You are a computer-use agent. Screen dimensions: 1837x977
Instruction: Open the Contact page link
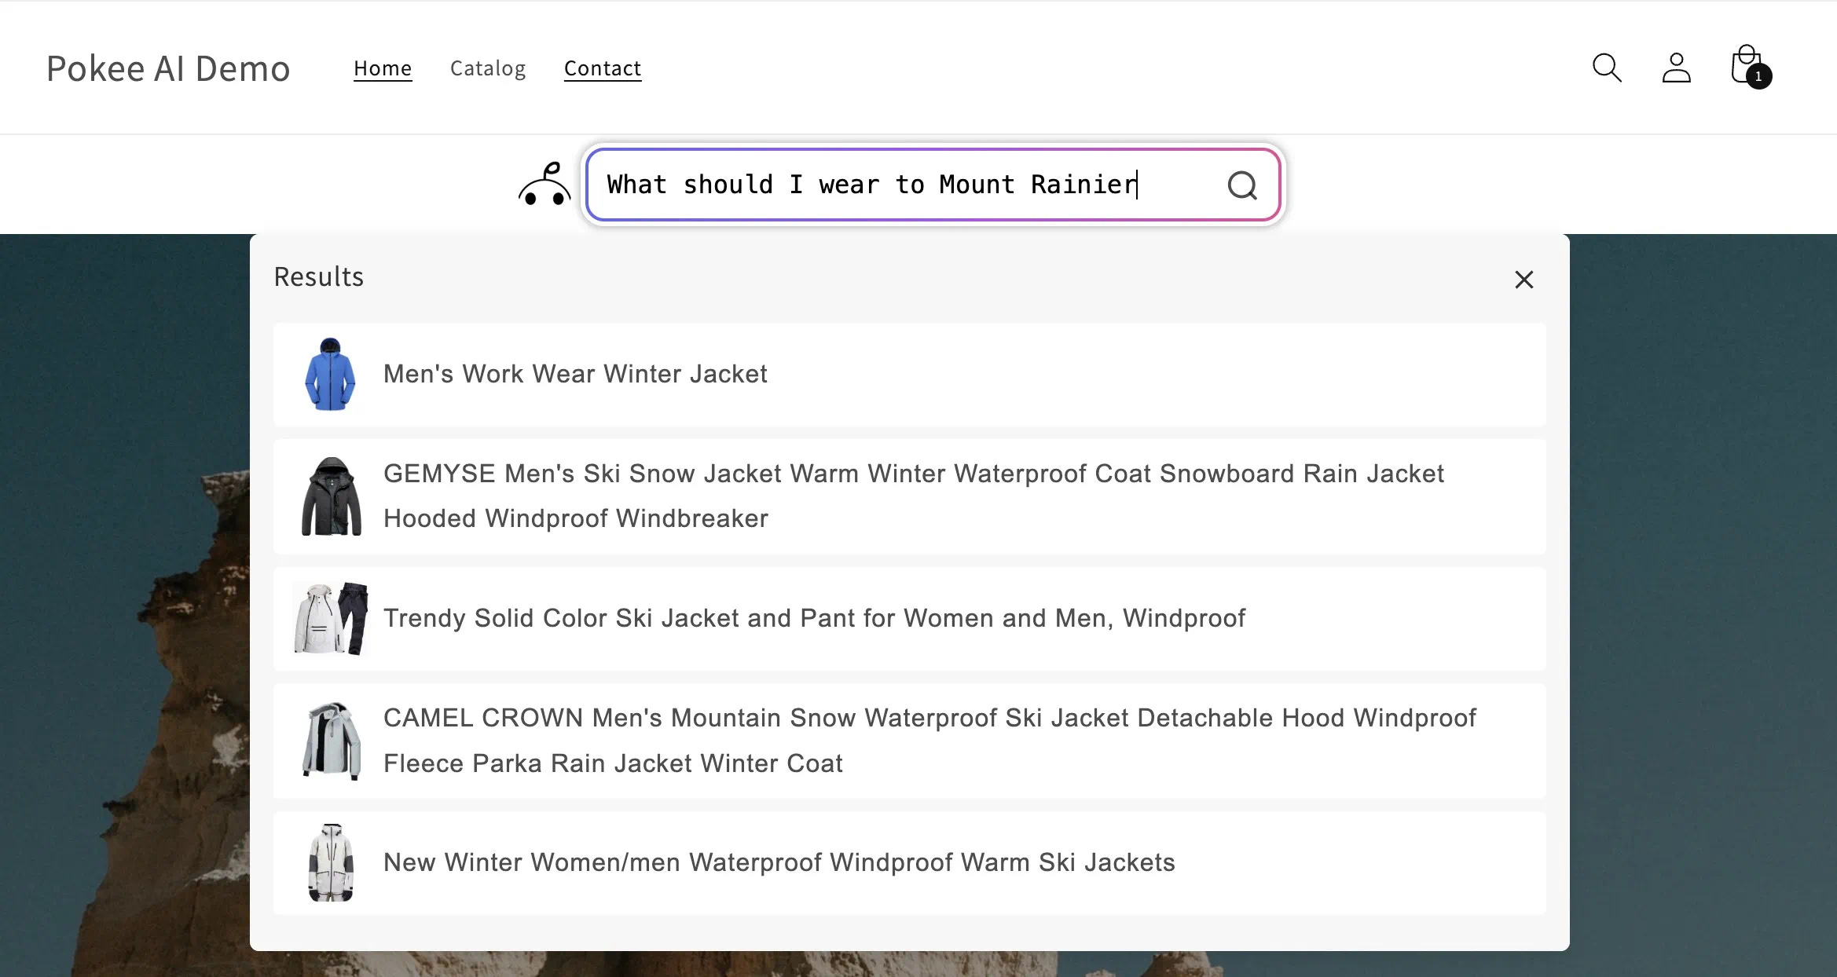(x=603, y=68)
